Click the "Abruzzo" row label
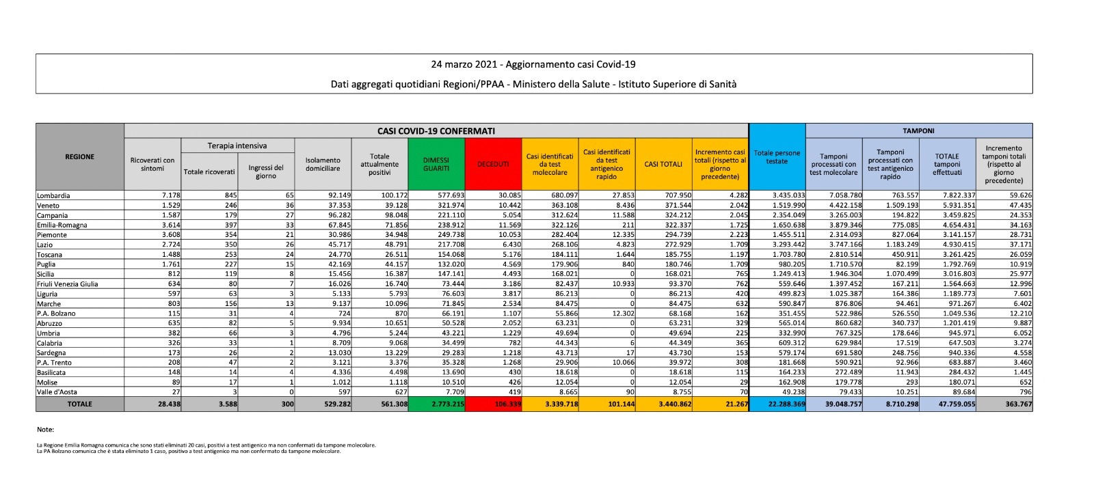Screen dimensions: 1094x485 (x=49, y=323)
